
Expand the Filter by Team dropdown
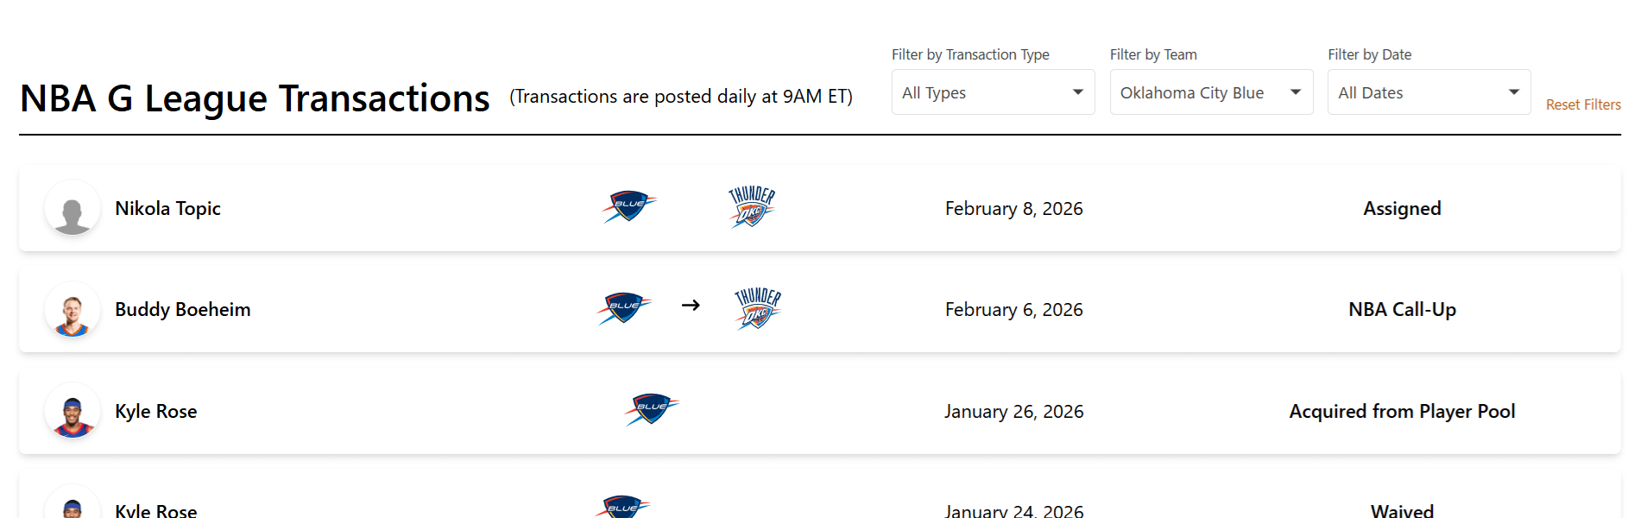click(x=1211, y=92)
